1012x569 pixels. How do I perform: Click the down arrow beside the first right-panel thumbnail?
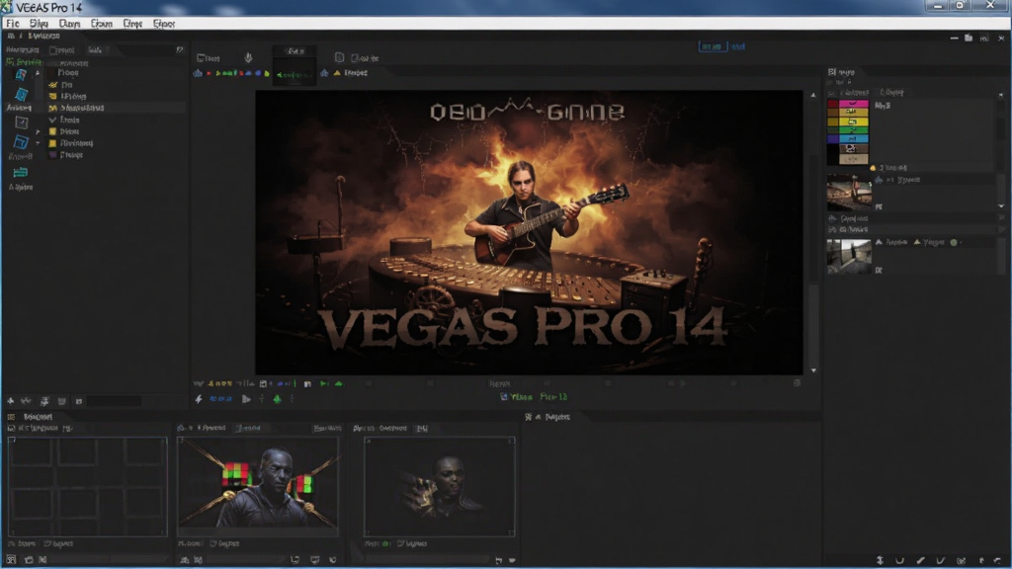(x=1001, y=205)
